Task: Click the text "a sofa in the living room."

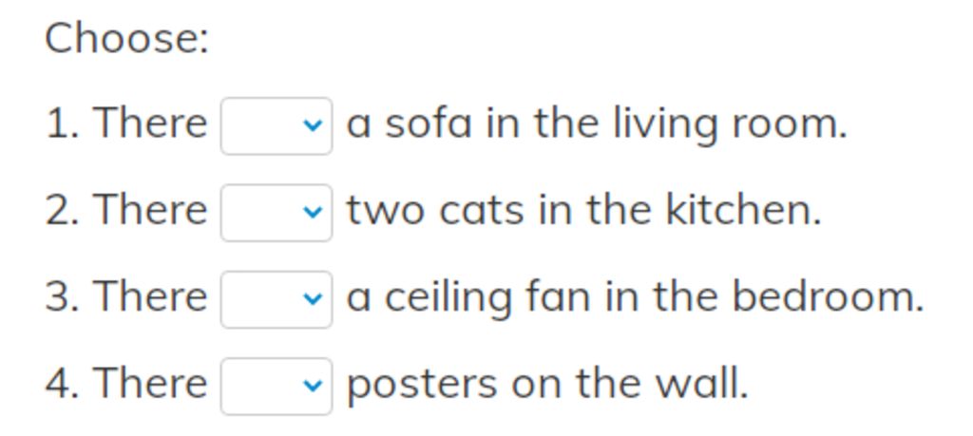Action: pos(597,124)
